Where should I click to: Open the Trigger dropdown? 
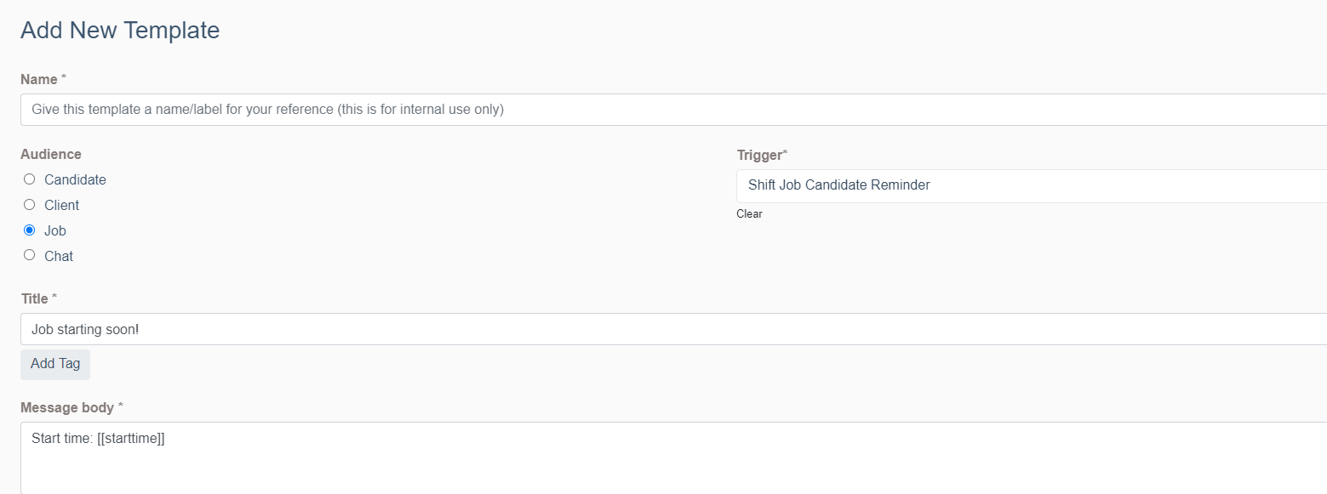1032,185
